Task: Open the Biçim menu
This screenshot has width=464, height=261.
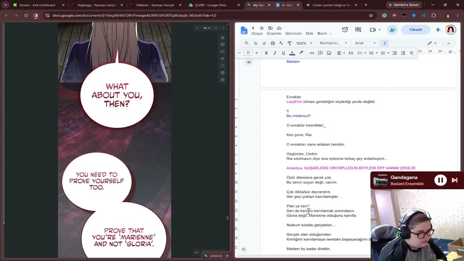Action: tap(322, 33)
